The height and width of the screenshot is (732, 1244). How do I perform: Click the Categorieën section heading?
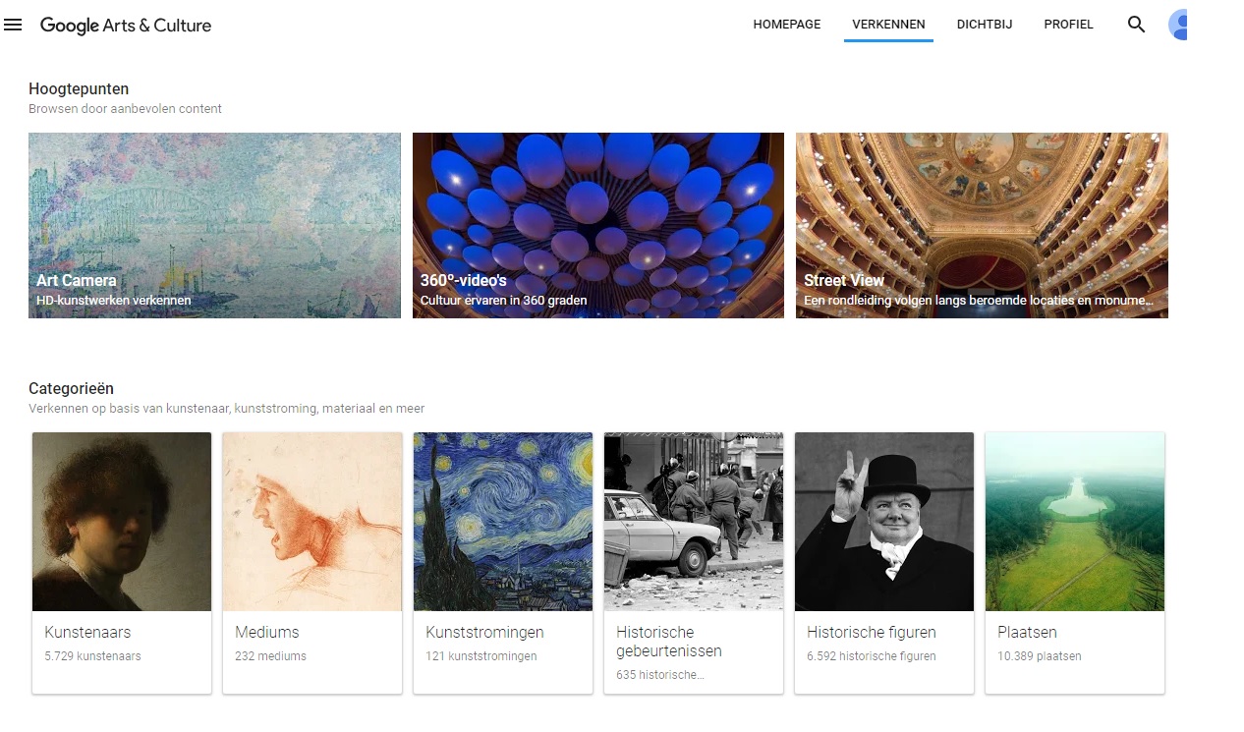point(71,389)
